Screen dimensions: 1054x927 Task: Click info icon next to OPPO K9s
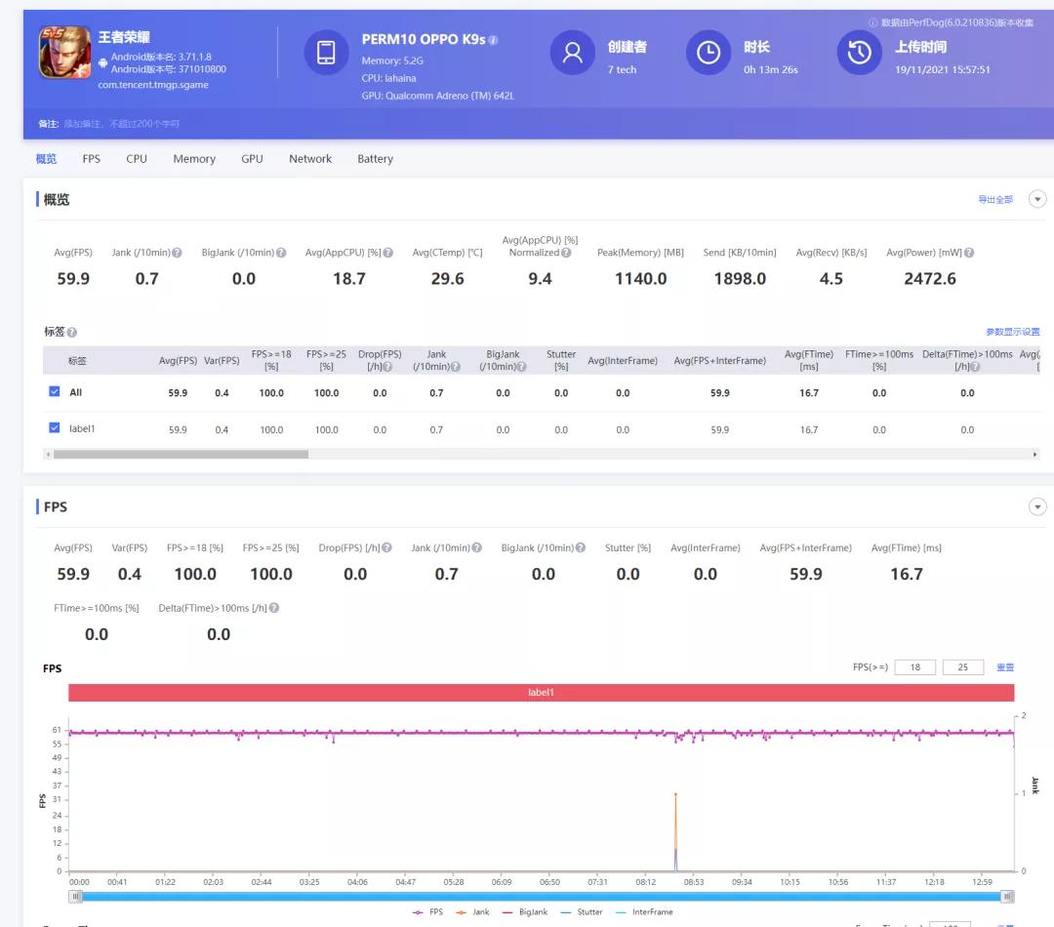[x=493, y=40]
